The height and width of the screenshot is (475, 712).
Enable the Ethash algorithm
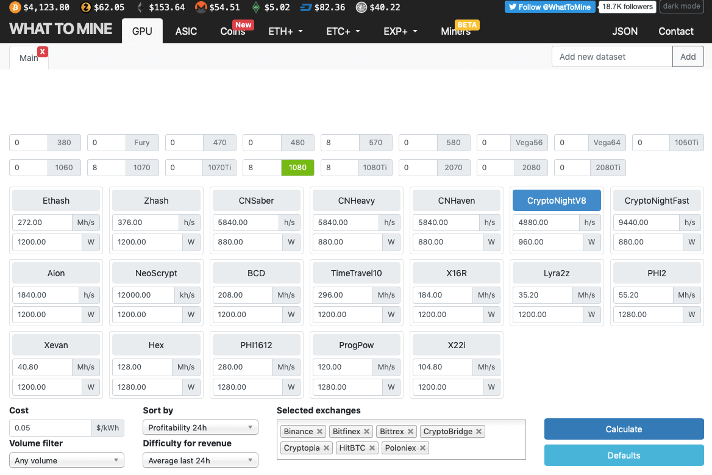pos(56,201)
